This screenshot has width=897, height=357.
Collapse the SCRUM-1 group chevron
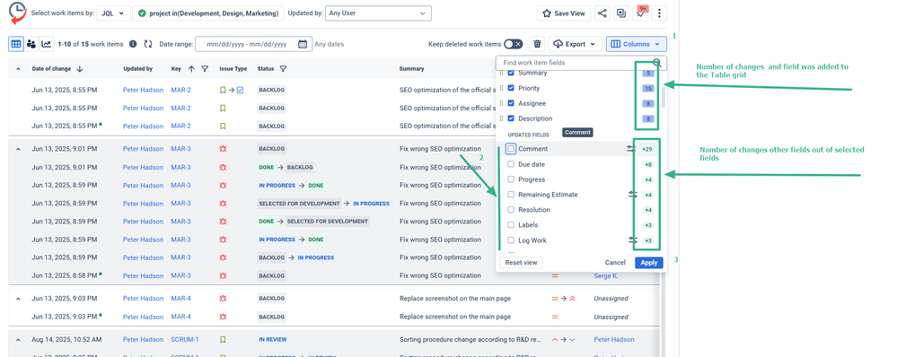18,340
